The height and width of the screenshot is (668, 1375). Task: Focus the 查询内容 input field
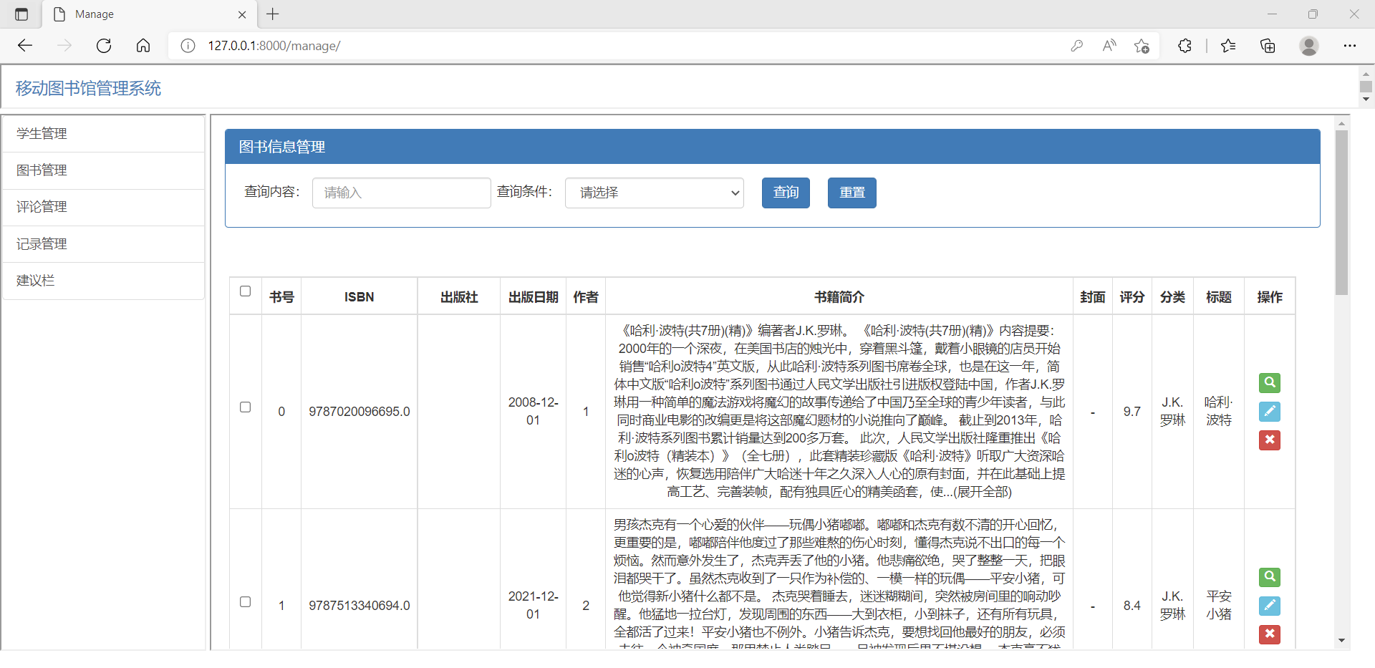[x=402, y=193]
